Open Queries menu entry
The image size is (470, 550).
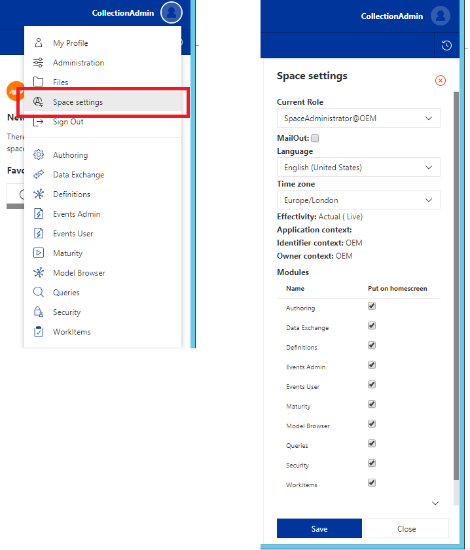pos(103,293)
